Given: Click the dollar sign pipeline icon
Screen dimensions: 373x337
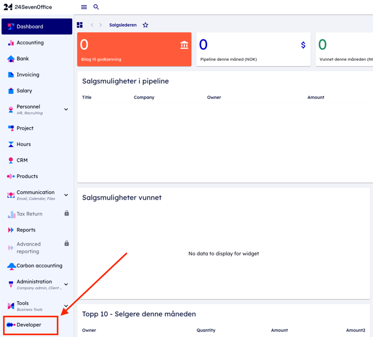Looking at the screenshot, I should coord(303,45).
